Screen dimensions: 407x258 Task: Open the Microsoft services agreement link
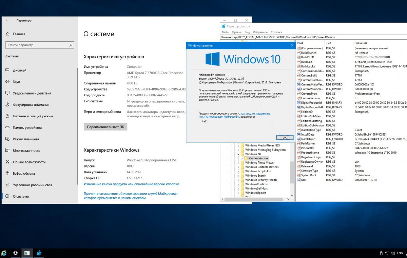point(131,196)
